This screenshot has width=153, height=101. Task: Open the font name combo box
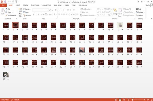click(38, 10)
